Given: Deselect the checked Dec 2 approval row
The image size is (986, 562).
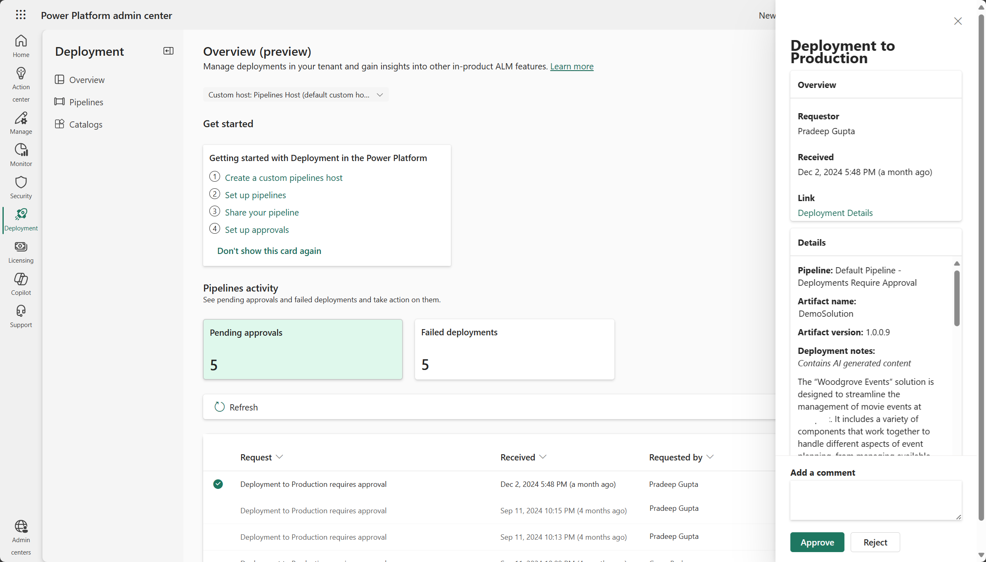Looking at the screenshot, I should tap(218, 484).
